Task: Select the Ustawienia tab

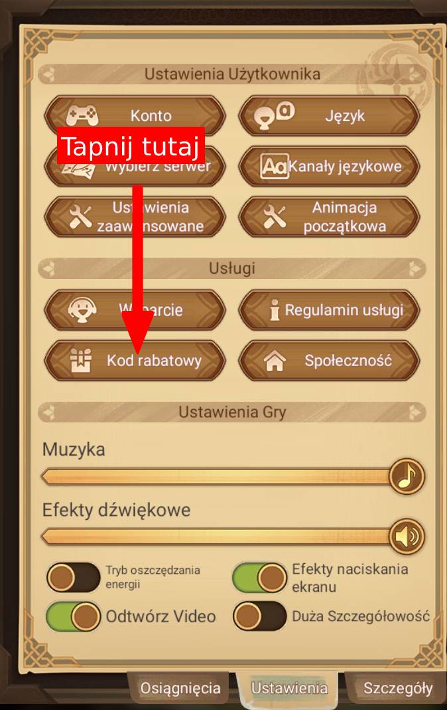Action: (x=289, y=688)
